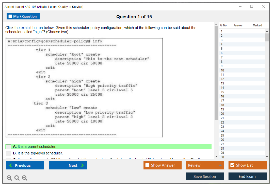Go to the Previous question
273x187 pixels.
click(25, 165)
